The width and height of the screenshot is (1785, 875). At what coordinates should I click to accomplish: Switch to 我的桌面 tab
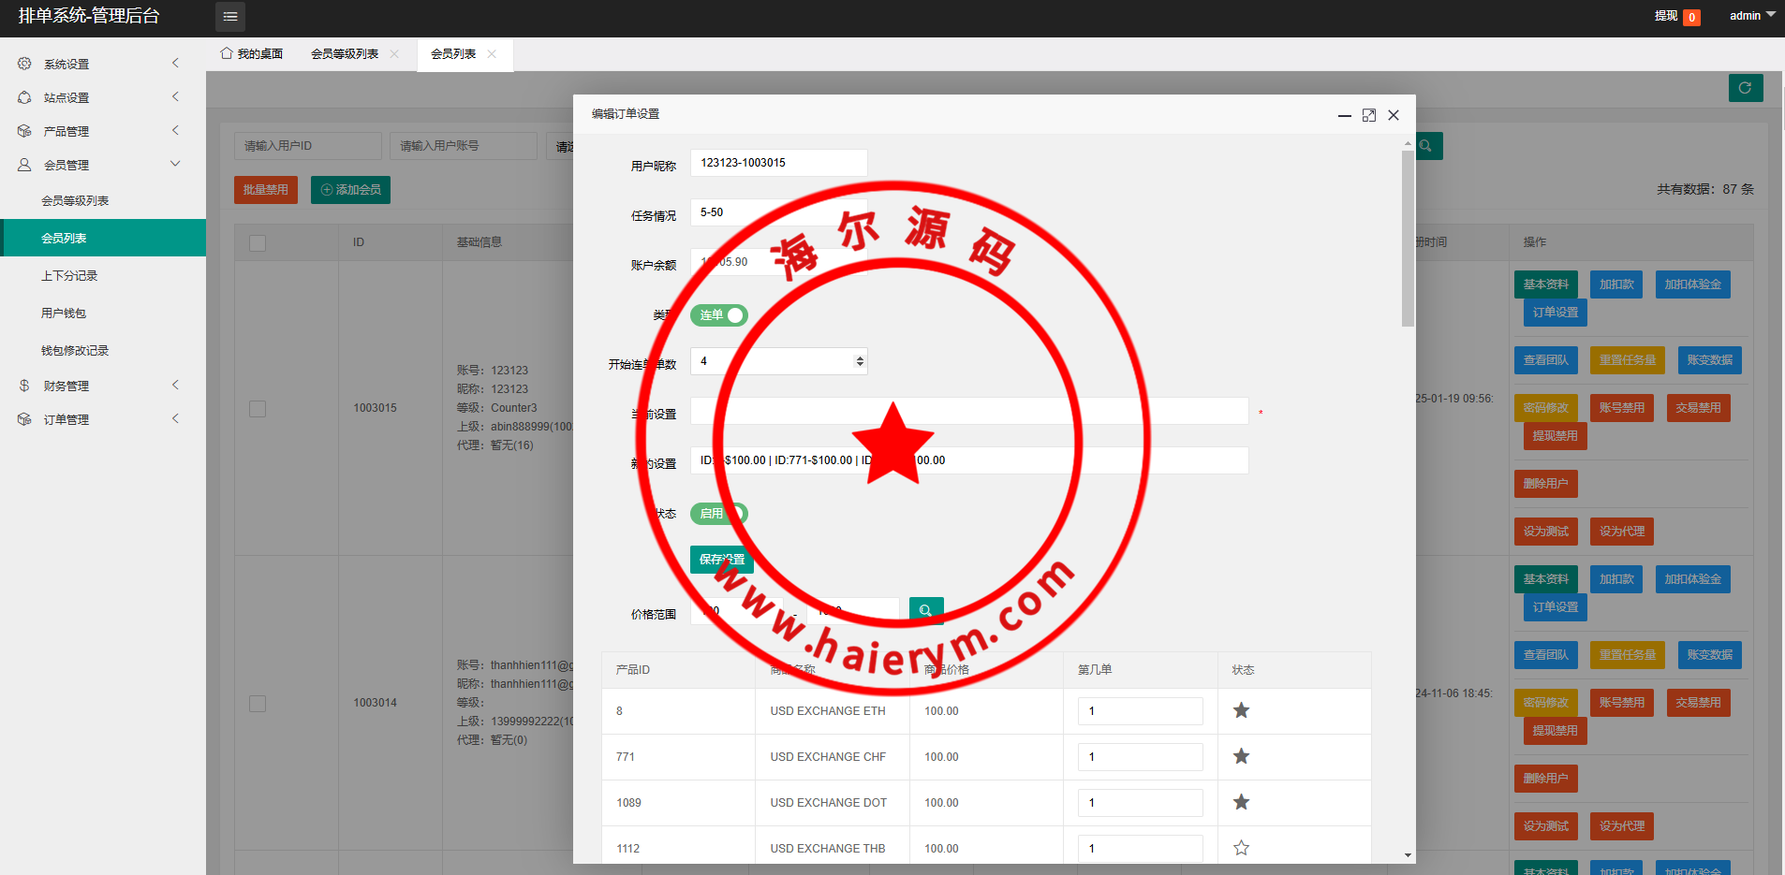[252, 54]
